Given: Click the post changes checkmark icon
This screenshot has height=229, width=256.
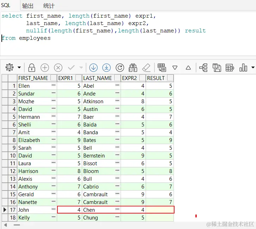Looking at the screenshot, I should tap(71, 67).
